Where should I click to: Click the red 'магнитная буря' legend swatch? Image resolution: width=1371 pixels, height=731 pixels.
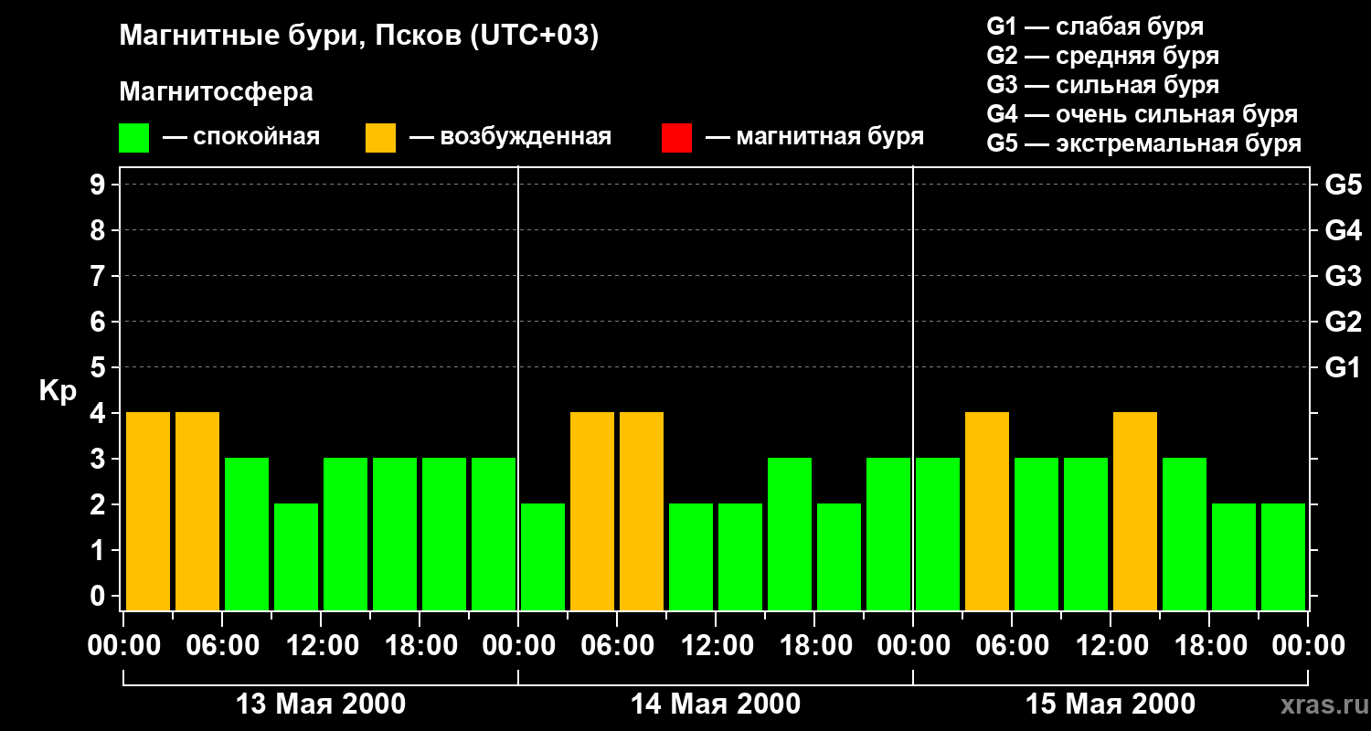[x=676, y=138]
